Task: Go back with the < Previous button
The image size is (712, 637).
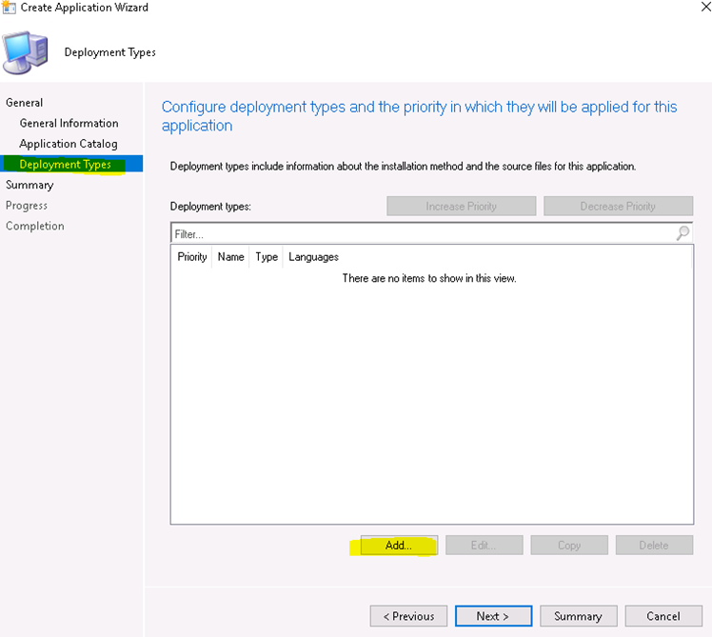Action: [408, 616]
